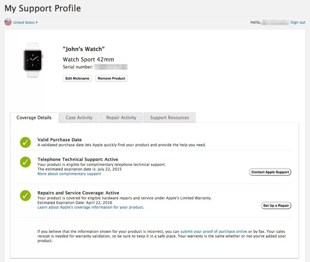Click the Contact Apple Support button
The image size is (310, 262).
tap(270, 172)
